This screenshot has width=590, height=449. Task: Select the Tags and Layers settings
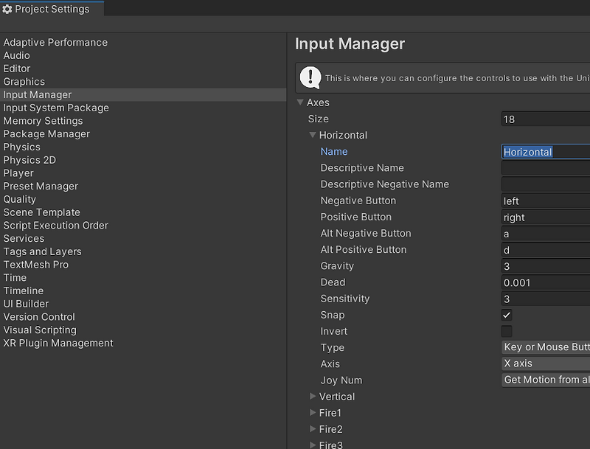[43, 251]
